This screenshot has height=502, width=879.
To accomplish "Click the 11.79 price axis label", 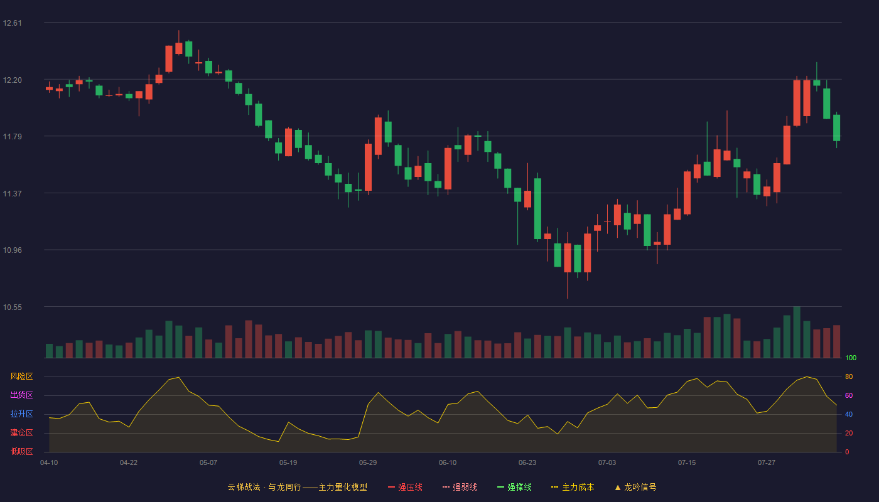I will pos(13,137).
